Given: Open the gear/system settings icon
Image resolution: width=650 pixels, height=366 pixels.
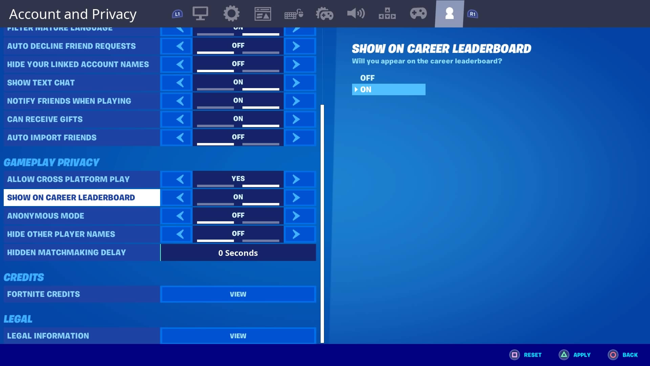Looking at the screenshot, I should point(231,14).
